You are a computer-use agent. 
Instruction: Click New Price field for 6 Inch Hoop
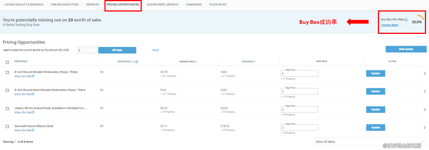click(299, 91)
